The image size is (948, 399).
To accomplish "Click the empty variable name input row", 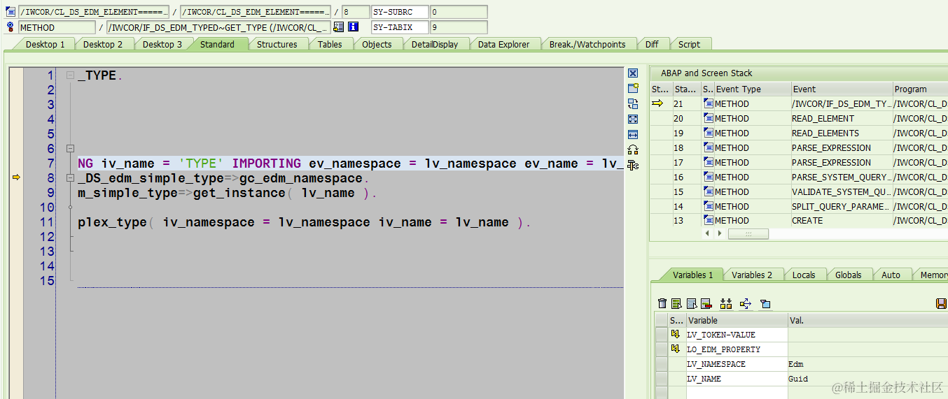I will 737,393.
